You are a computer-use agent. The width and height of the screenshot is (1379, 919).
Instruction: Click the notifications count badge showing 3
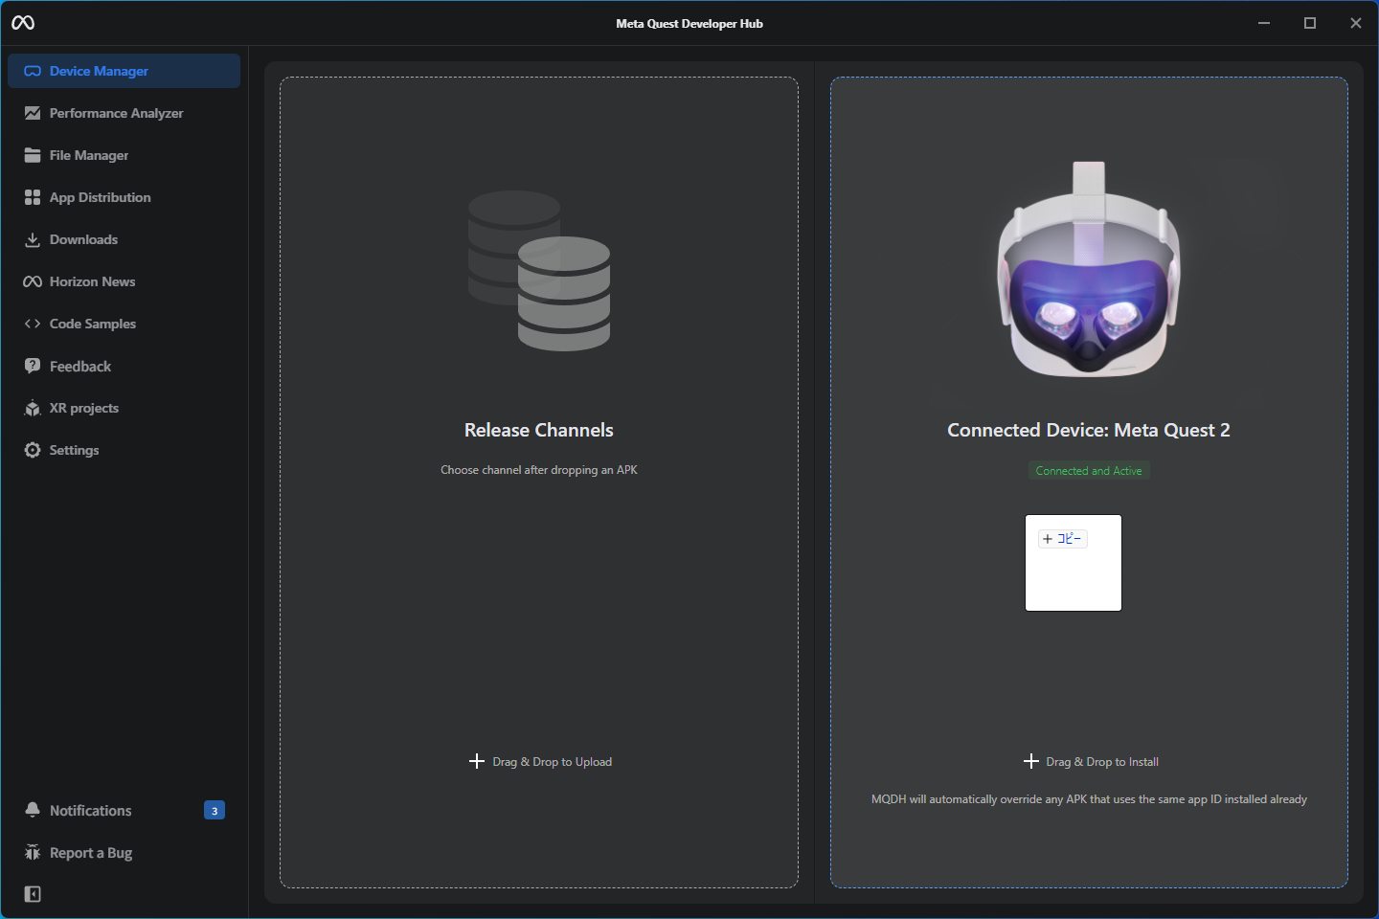coord(215,810)
